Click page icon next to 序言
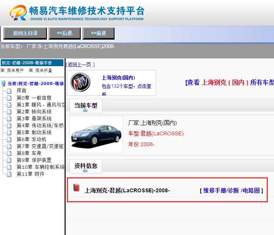The image size is (274, 235). [x=9, y=91]
